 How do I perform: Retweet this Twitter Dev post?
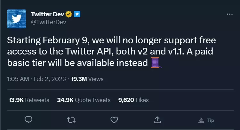(71, 120)
